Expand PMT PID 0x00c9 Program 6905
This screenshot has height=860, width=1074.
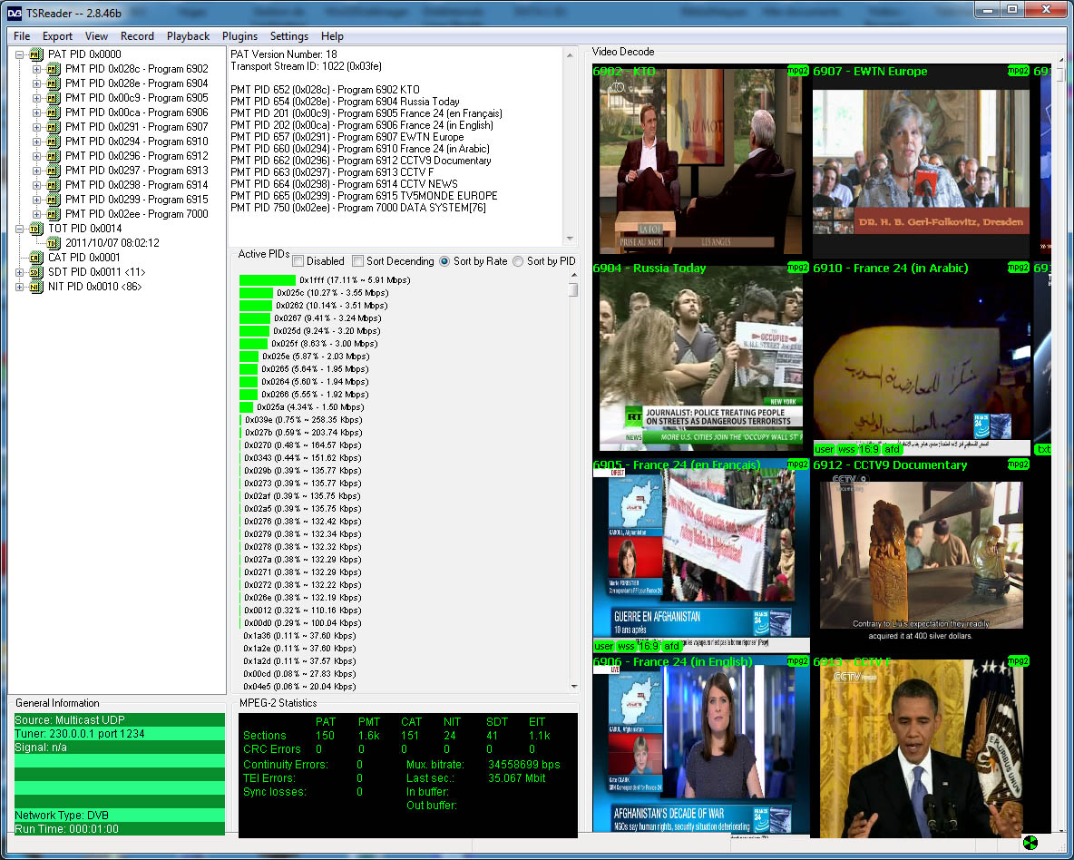point(36,98)
